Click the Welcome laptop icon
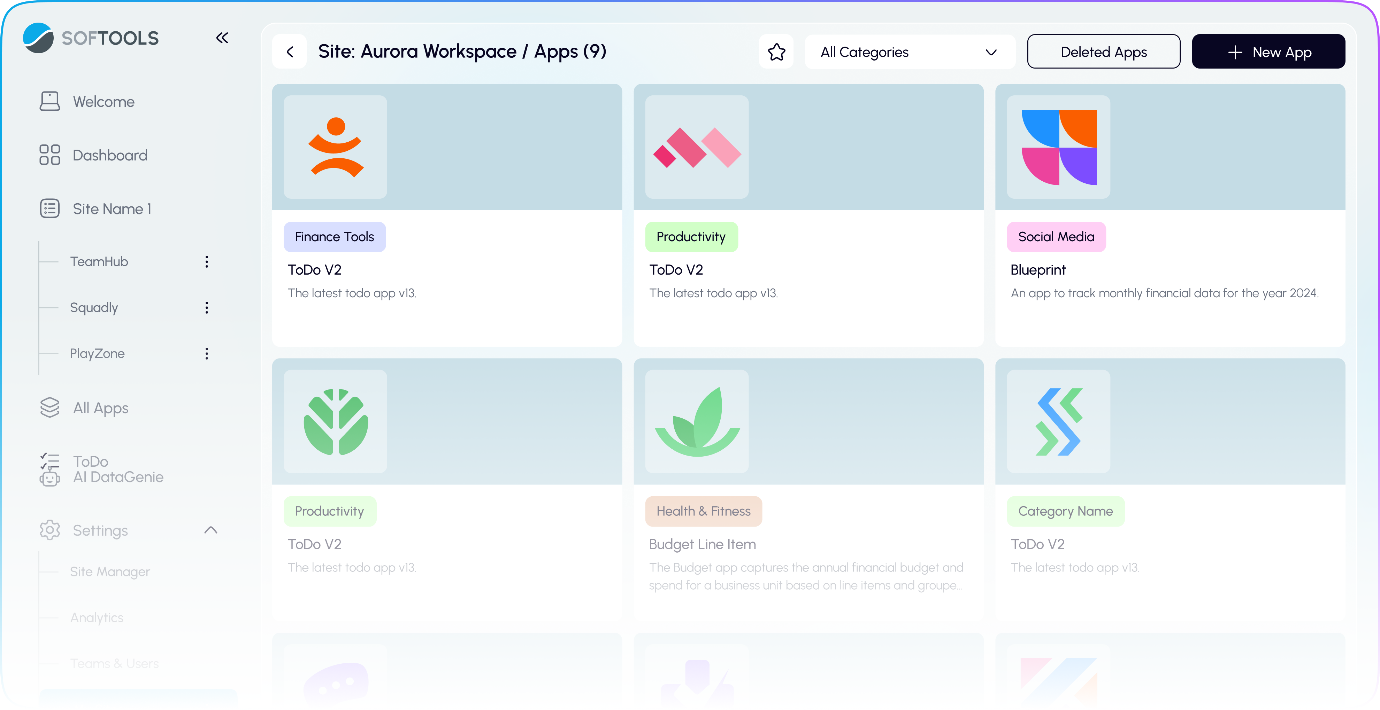 click(50, 101)
